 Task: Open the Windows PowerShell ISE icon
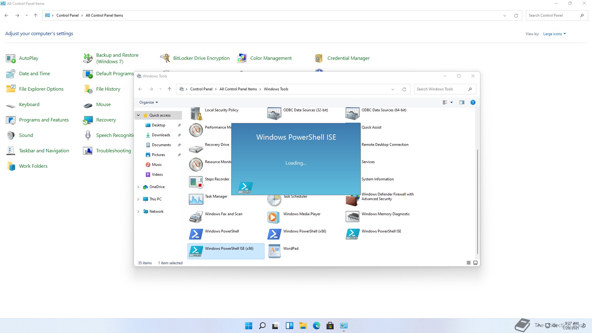tap(352, 234)
